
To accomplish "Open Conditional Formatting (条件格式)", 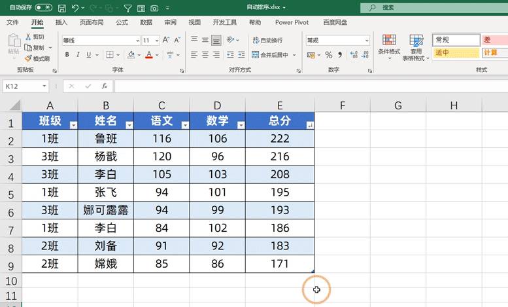I will tap(389, 47).
